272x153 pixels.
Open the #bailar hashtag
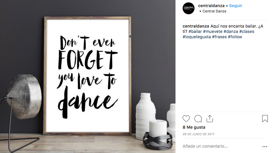coord(195,31)
